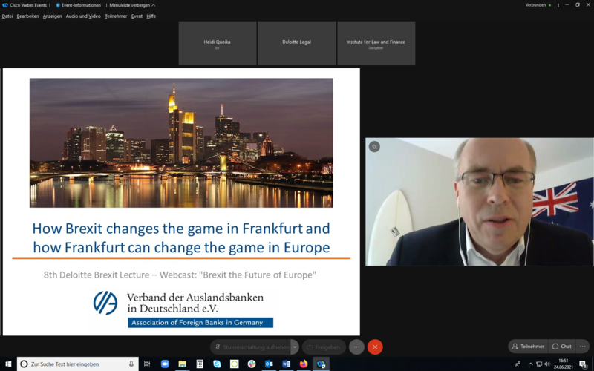Screen dimensions: 594x371
Task: Click the Freigeben share button
Action: [x=324, y=347]
